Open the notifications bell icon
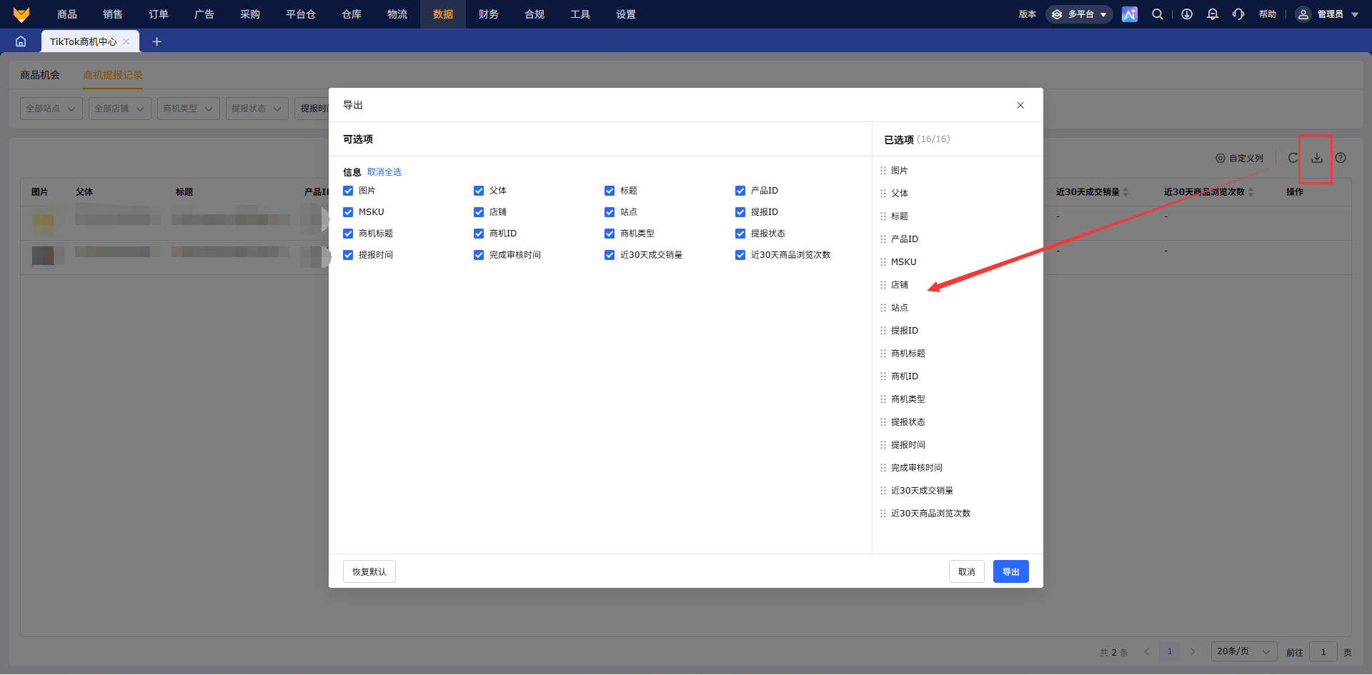This screenshot has width=1372, height=675. [x=1213, y=14]
